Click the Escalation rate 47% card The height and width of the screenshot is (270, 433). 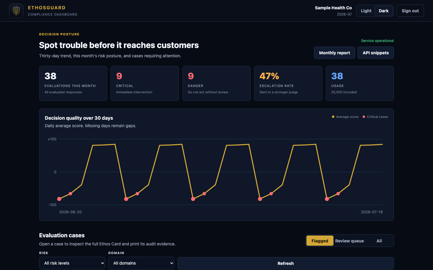click(x=288, y=83)
